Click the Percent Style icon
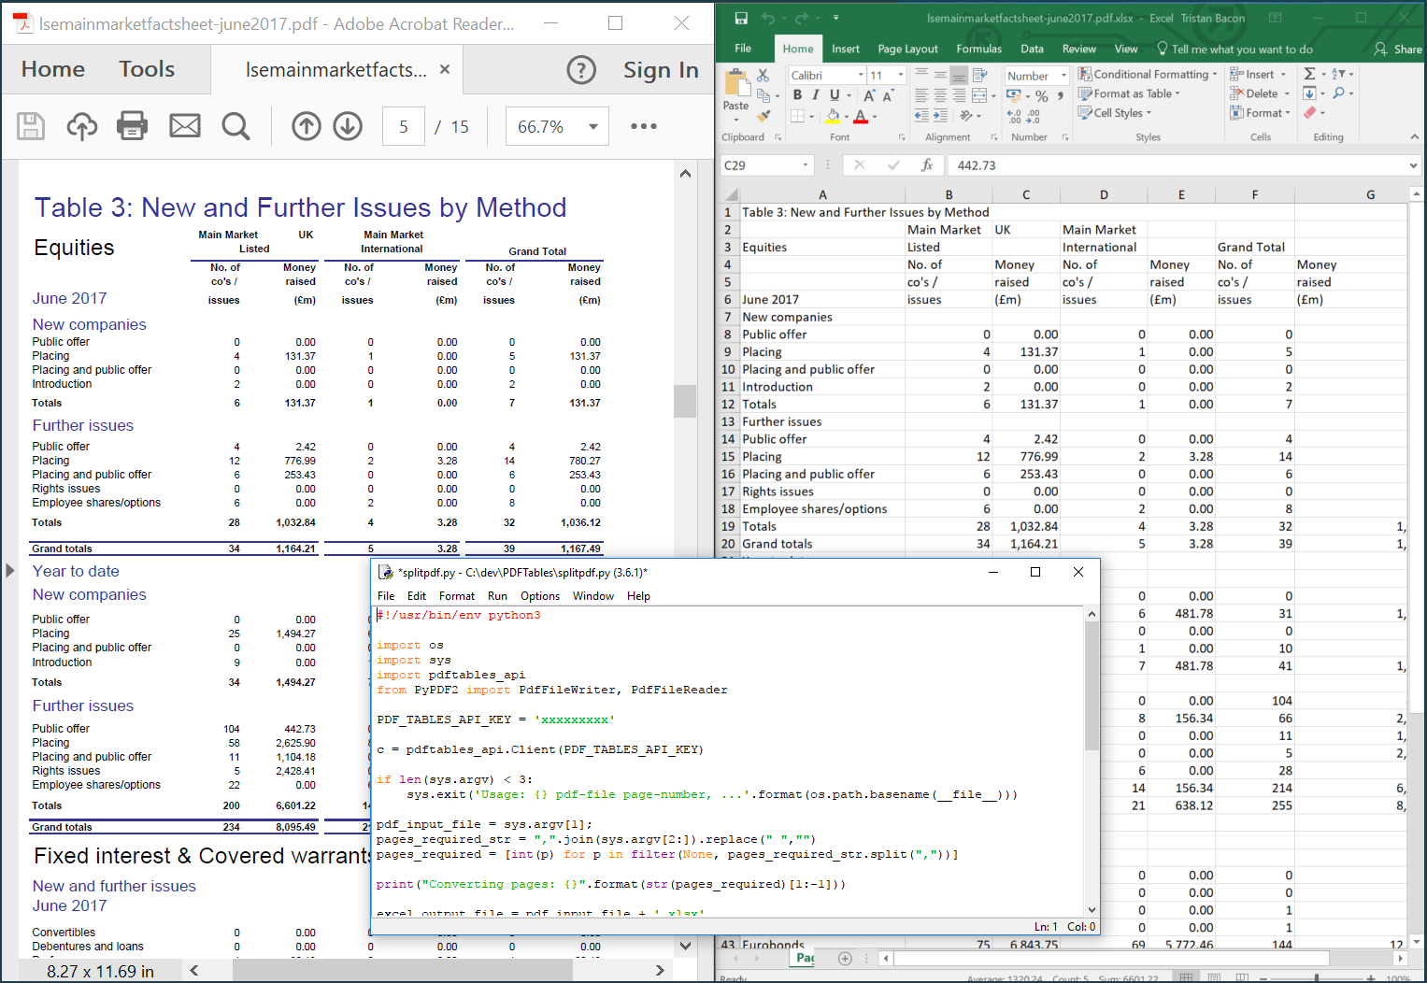This screenshot has width=1427, height=983. [x=1040, y=94]
